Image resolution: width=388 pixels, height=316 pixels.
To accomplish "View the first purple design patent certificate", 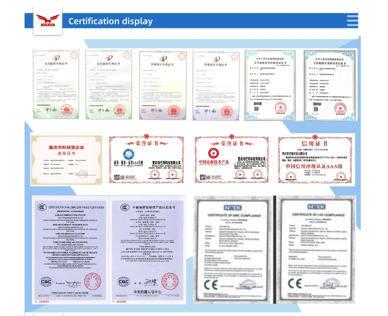I will click(x=163, y=85).
